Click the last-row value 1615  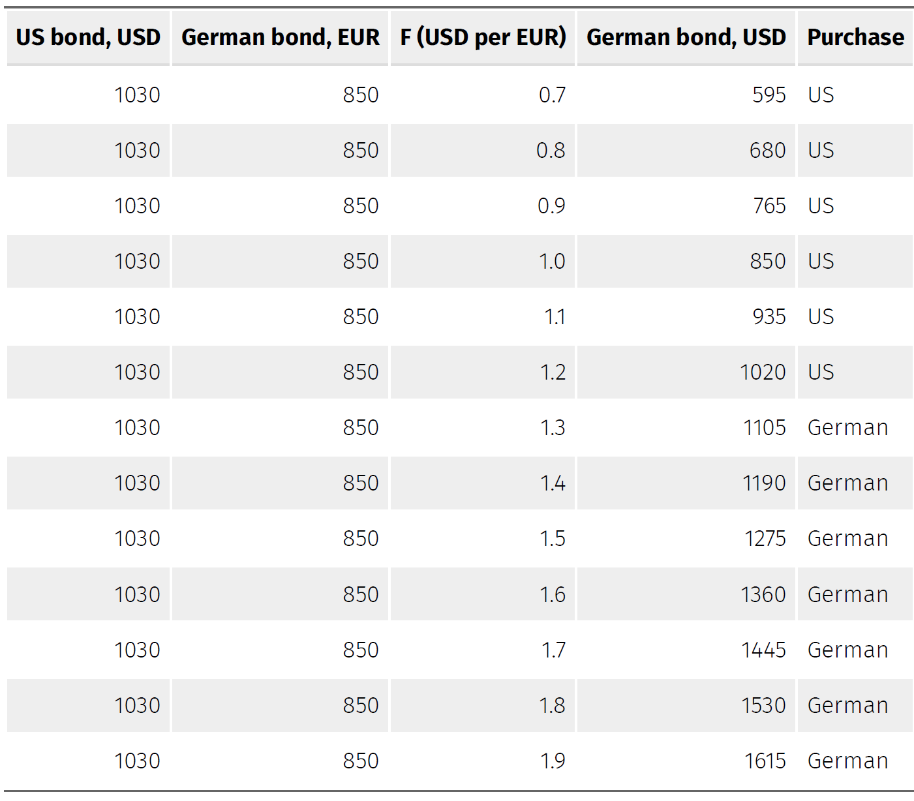click(x=765, y=761)
